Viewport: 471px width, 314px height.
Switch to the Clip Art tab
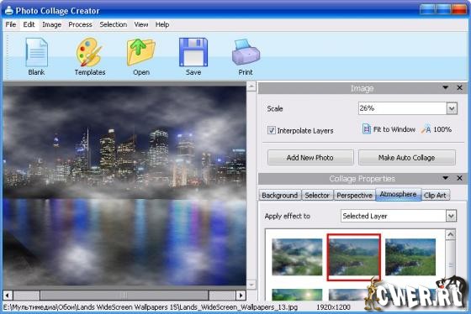tap(436, 196)
